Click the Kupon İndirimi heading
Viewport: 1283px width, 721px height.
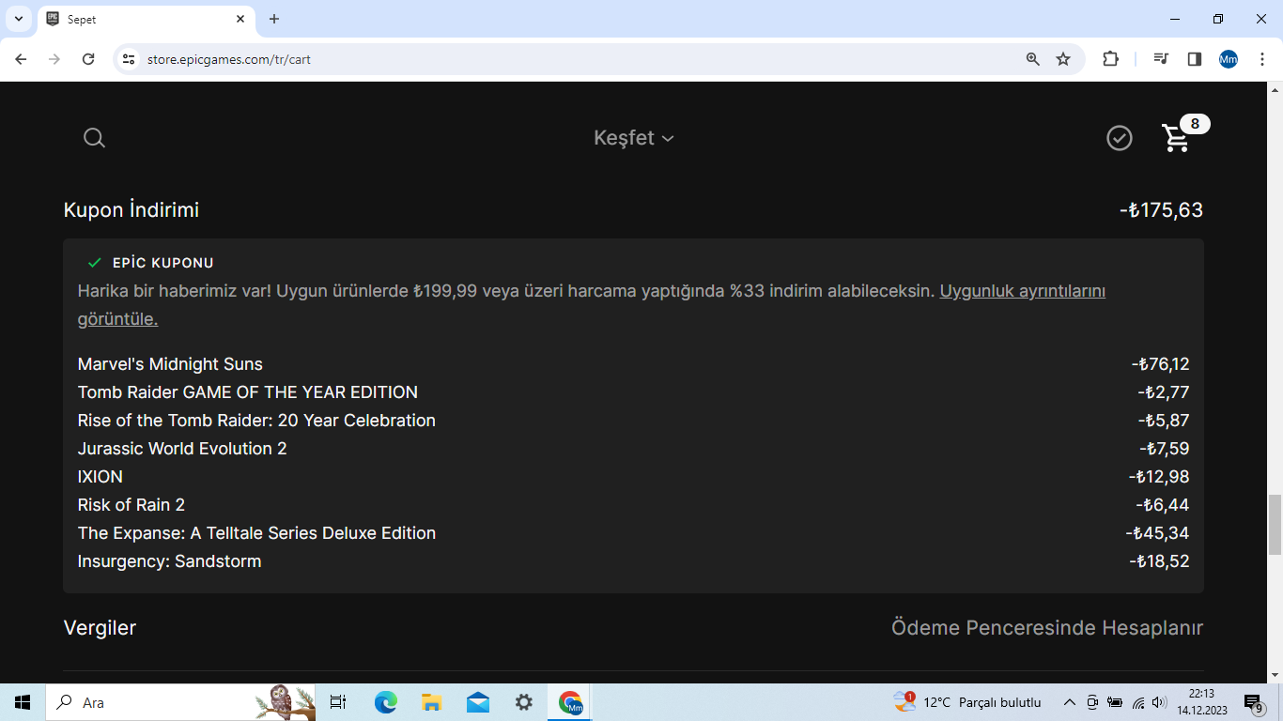131,210
